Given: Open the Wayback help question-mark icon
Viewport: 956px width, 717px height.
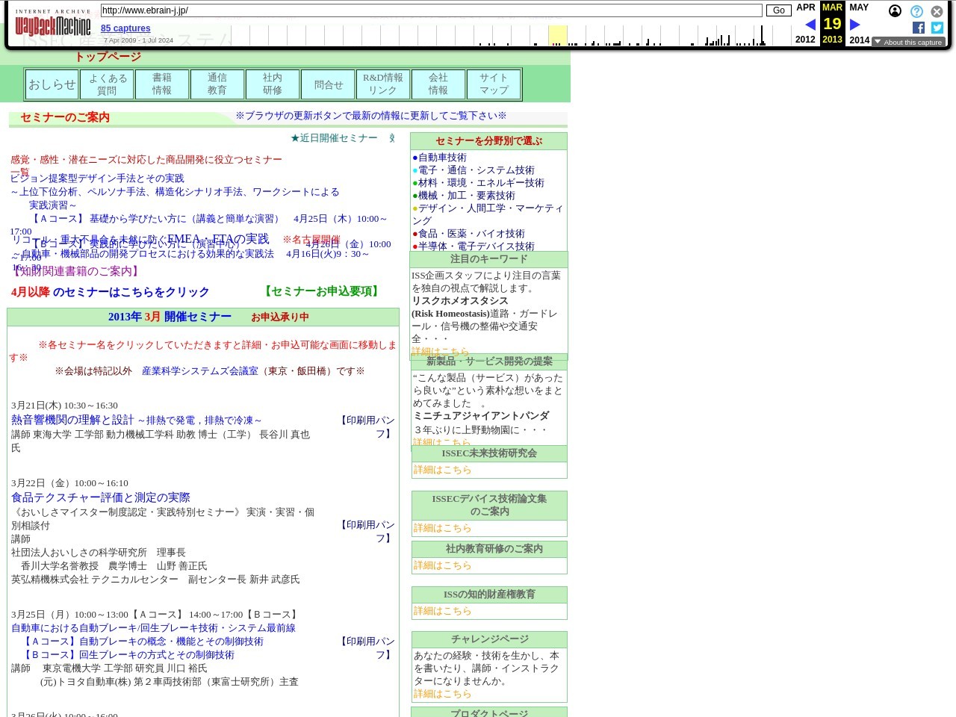Looking at the screenshot, I should [916, 11].
